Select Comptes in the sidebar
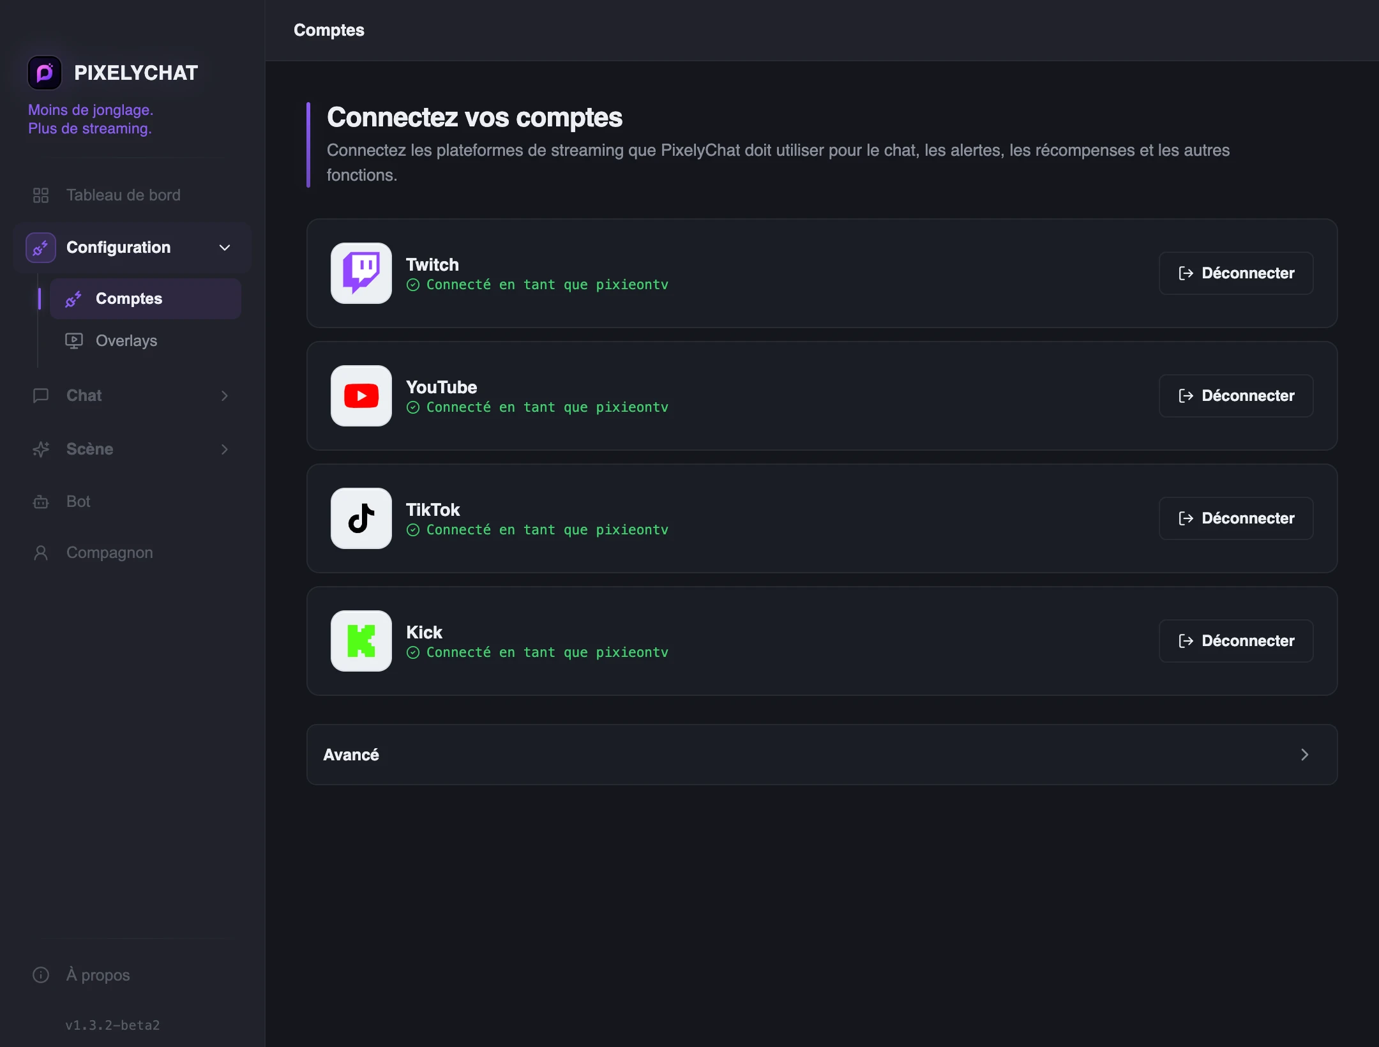The width and height of the screenshot is (1379, 1047). (x=146, y=299)
